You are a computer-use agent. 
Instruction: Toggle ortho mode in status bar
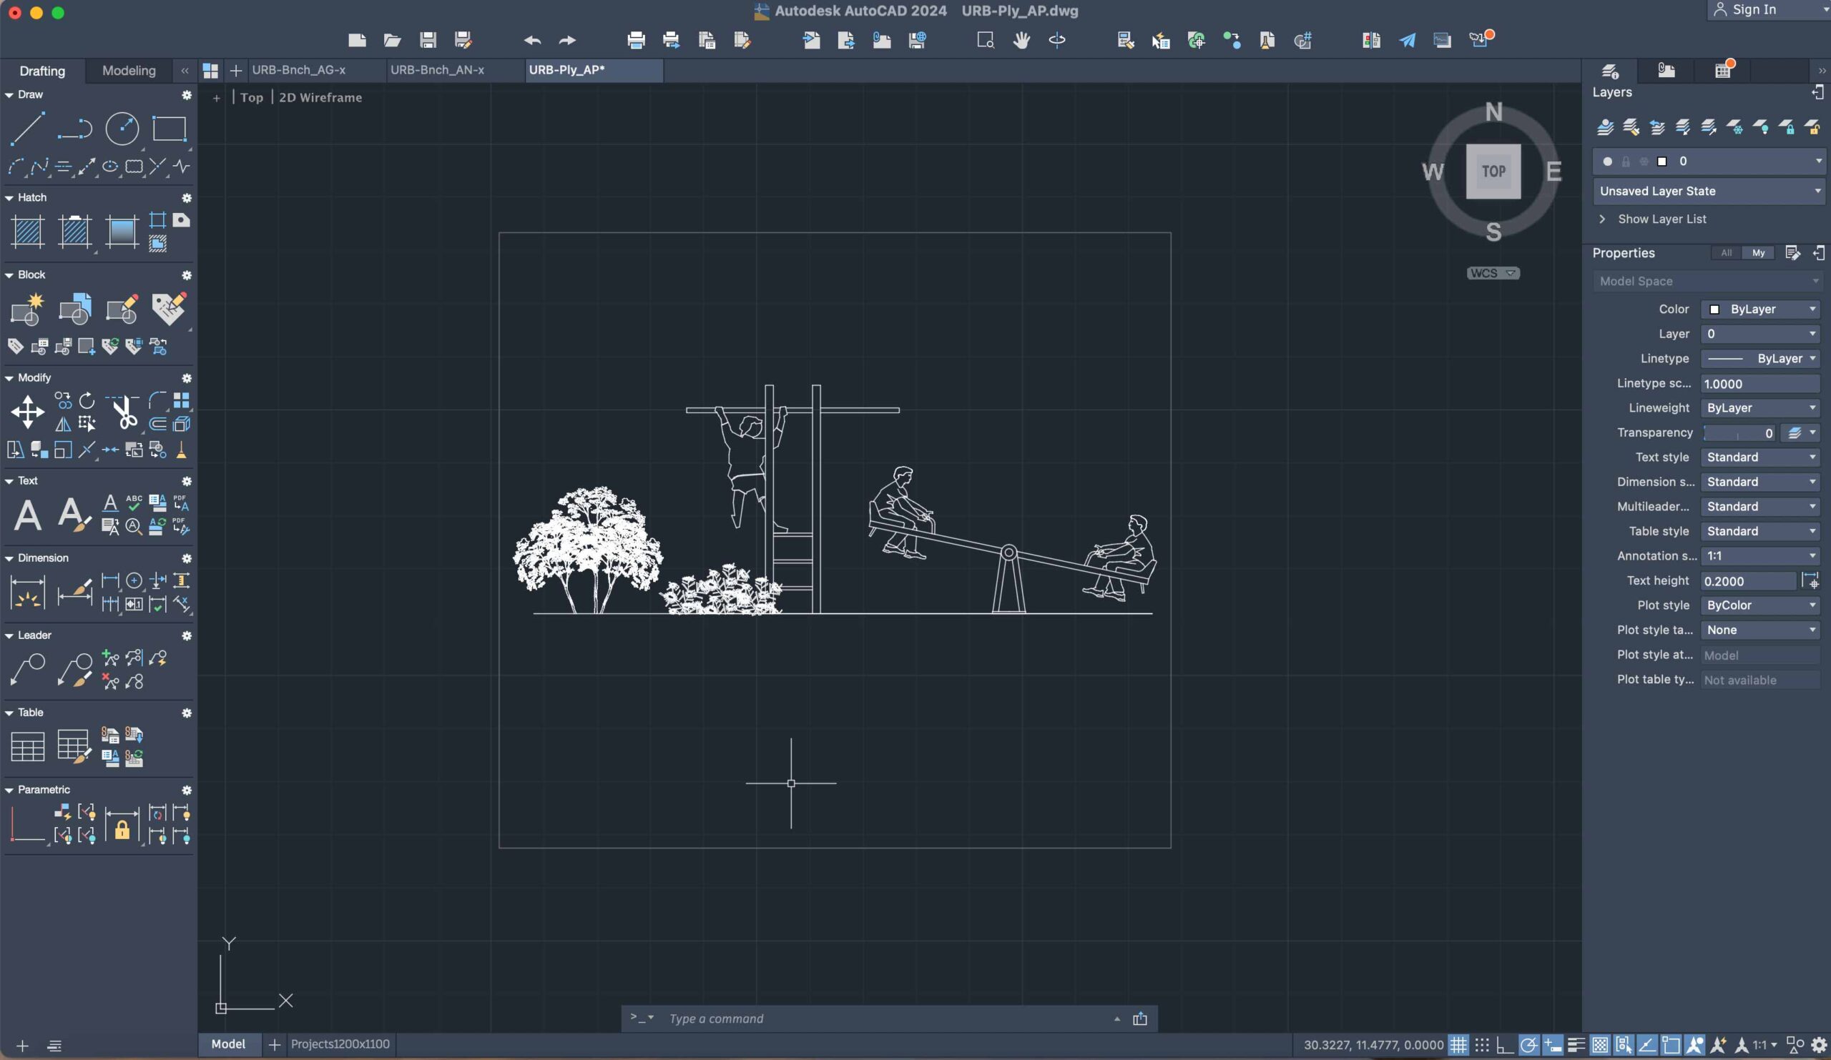tap(1505, 1045)
